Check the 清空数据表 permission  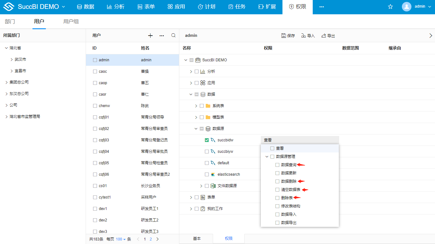[277, 190]
